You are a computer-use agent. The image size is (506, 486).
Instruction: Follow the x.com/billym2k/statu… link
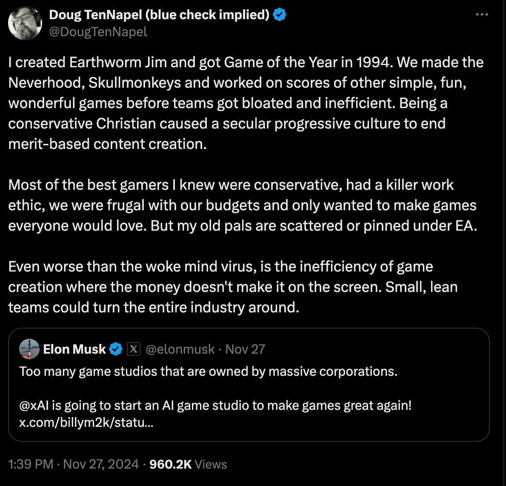[x=86, y=423]
